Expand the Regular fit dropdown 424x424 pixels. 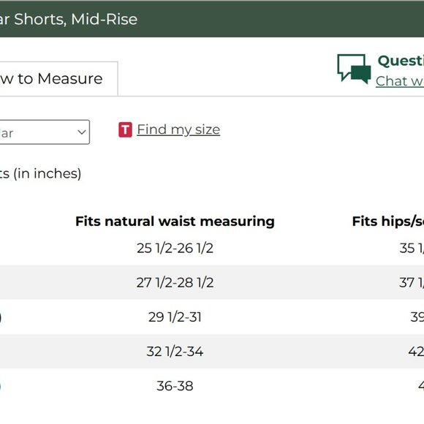click(45, 132)
